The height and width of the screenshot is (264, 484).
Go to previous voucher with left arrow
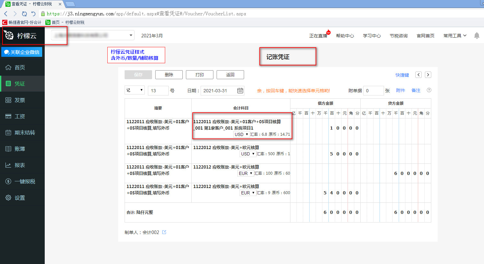click(x=419, y=75)
